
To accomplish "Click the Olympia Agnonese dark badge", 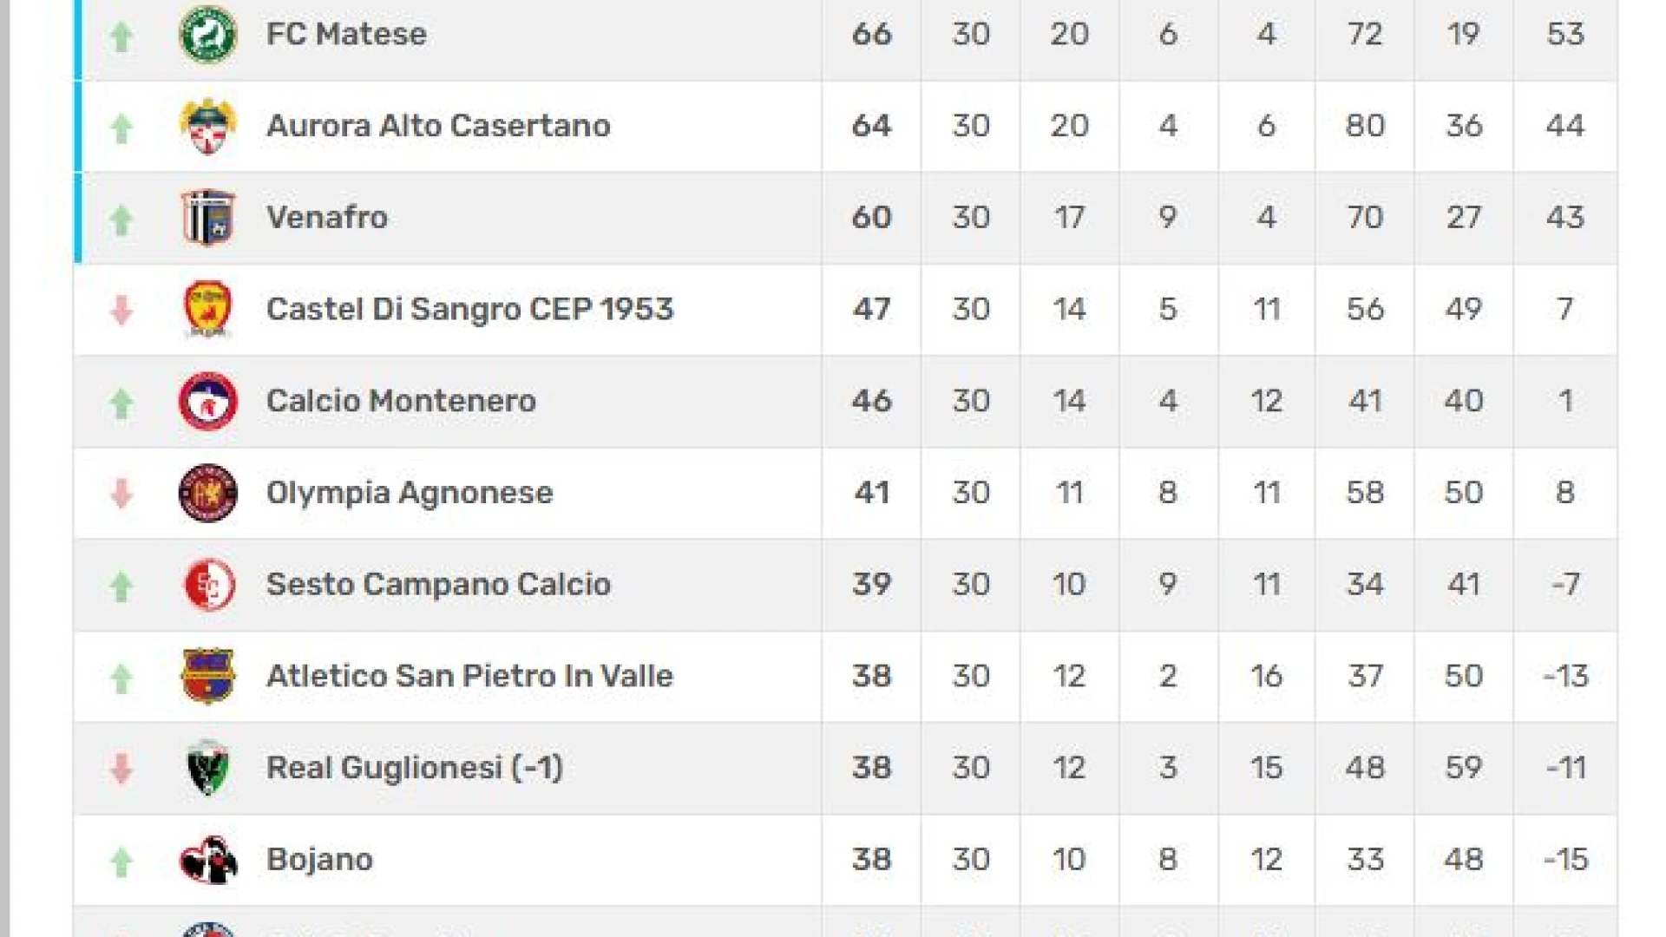I will (207, 493).
